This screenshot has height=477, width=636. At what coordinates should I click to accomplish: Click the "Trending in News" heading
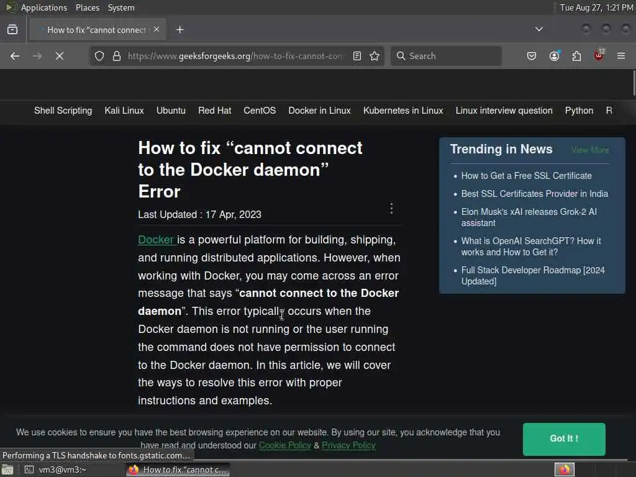coord(501,149)
